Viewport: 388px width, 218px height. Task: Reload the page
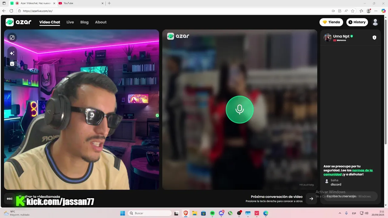(x=12, y=11)
